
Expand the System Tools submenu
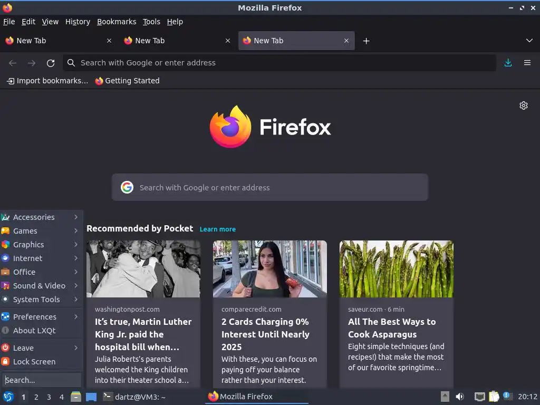pyautogui.click(x=41, y=300)
